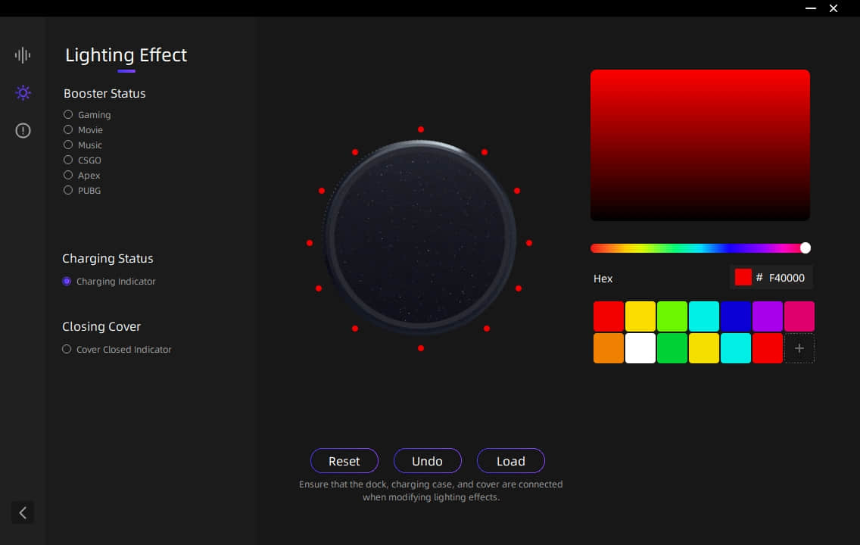Select the lighting effect sun icon
This screenshot has width=860, height=545.
point(23,93)
